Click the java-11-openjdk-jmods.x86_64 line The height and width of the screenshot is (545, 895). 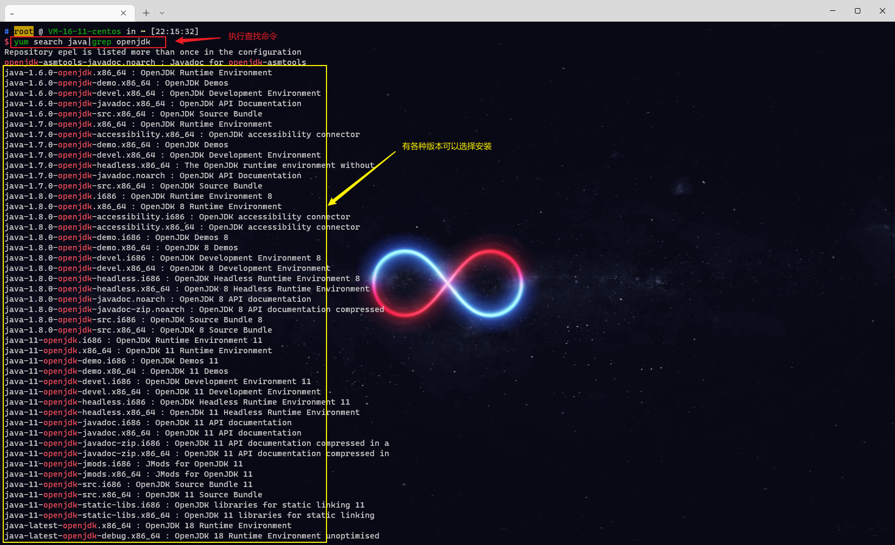point(128,474)
